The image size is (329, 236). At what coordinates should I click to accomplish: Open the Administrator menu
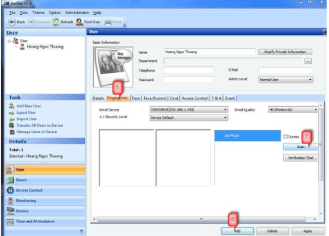[77, 13]
